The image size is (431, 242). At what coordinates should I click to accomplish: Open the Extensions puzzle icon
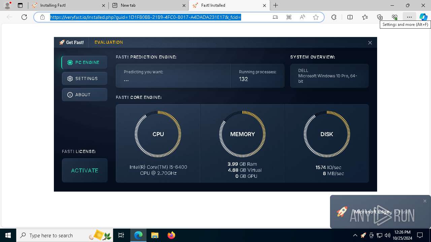click(334, 17)
